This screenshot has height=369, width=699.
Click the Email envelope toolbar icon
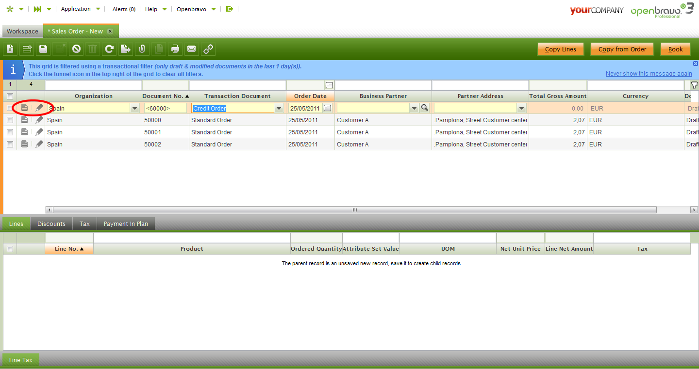(192, 49)
